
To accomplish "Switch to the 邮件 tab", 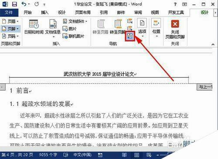I will [121, 13].
